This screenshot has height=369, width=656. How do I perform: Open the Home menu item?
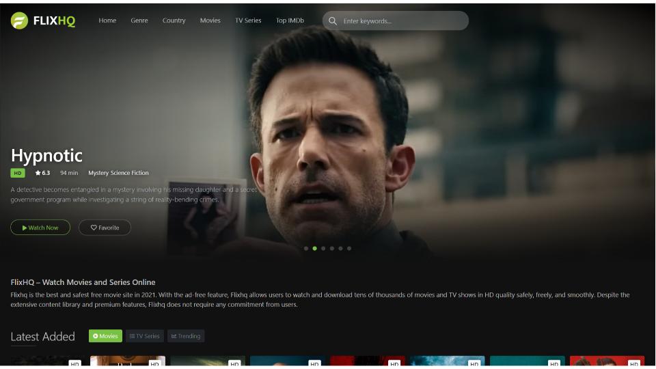click(107, 20)
